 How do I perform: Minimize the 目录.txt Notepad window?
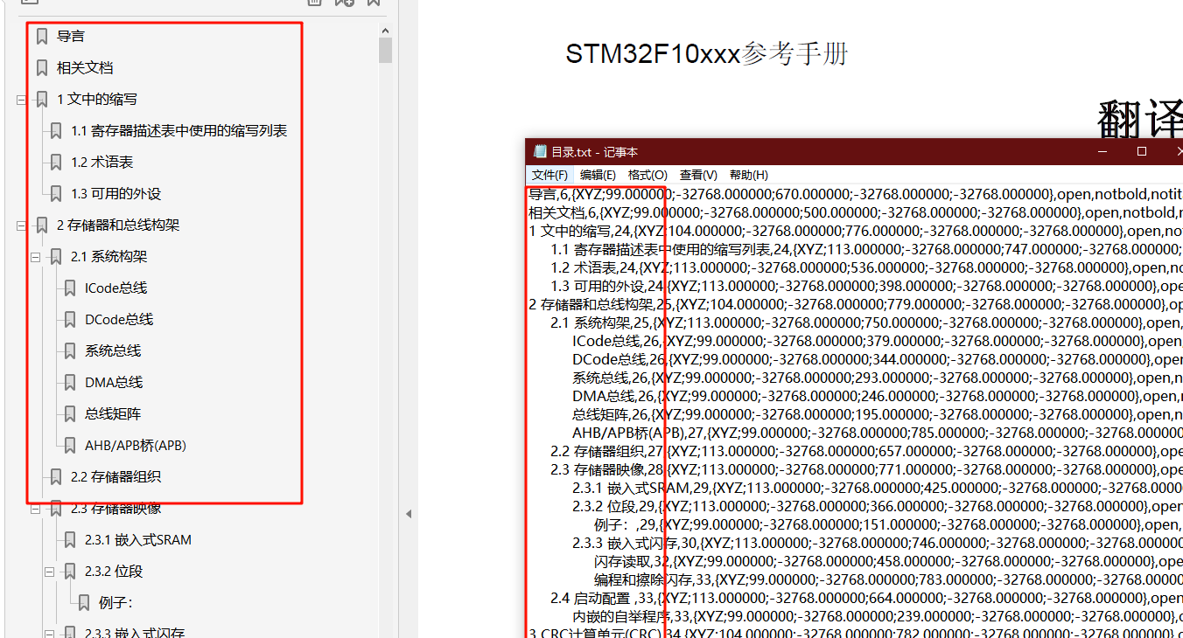coord(1102,151)
